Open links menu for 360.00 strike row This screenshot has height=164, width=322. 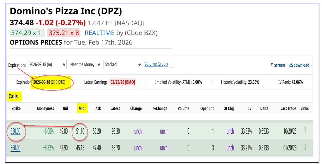pyautogui.click(x=305, y=147)
